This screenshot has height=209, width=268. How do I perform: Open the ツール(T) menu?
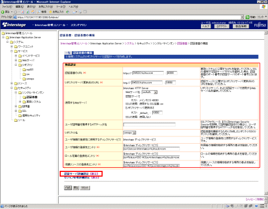point(61,7)
